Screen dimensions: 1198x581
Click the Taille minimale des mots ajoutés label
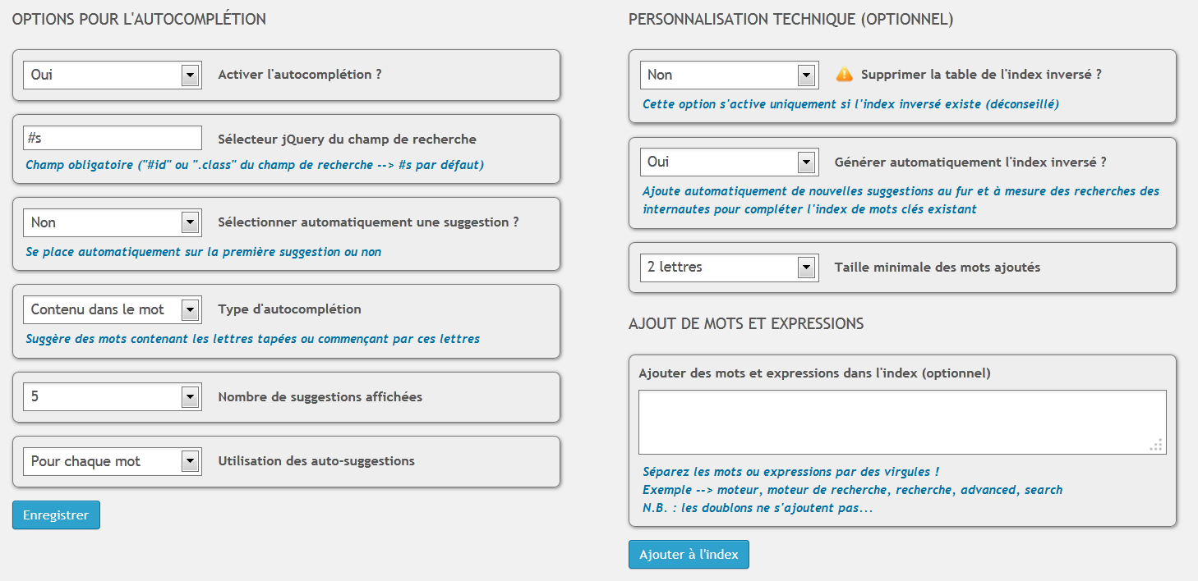937,268
